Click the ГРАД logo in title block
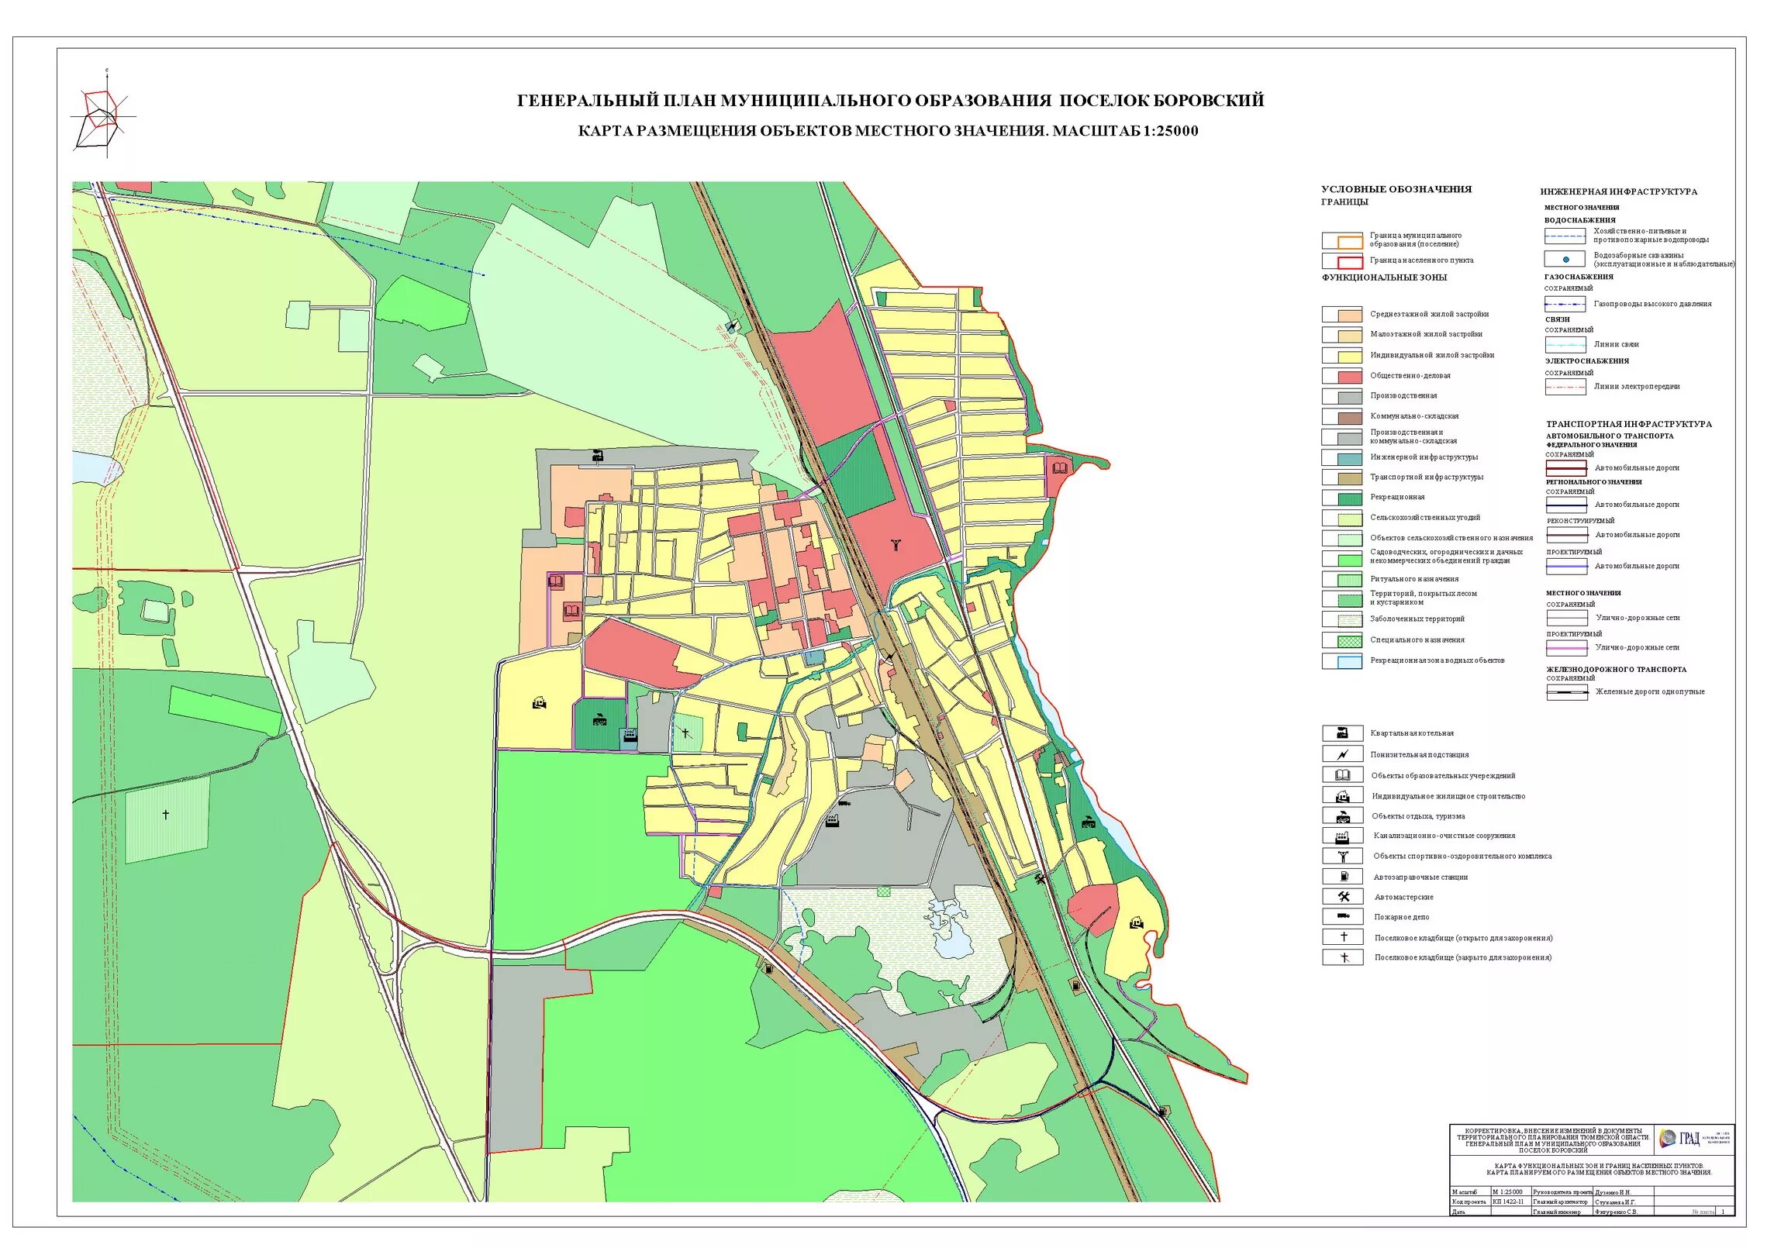Screen dimensions: 1774x1248 pyautogui.click(x=1683, y=1139)
